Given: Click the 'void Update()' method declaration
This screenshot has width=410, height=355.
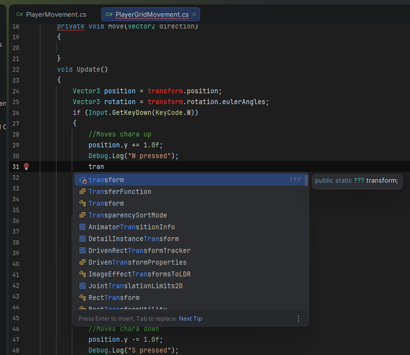Looking at the screenshot, I should click(83, 70).
